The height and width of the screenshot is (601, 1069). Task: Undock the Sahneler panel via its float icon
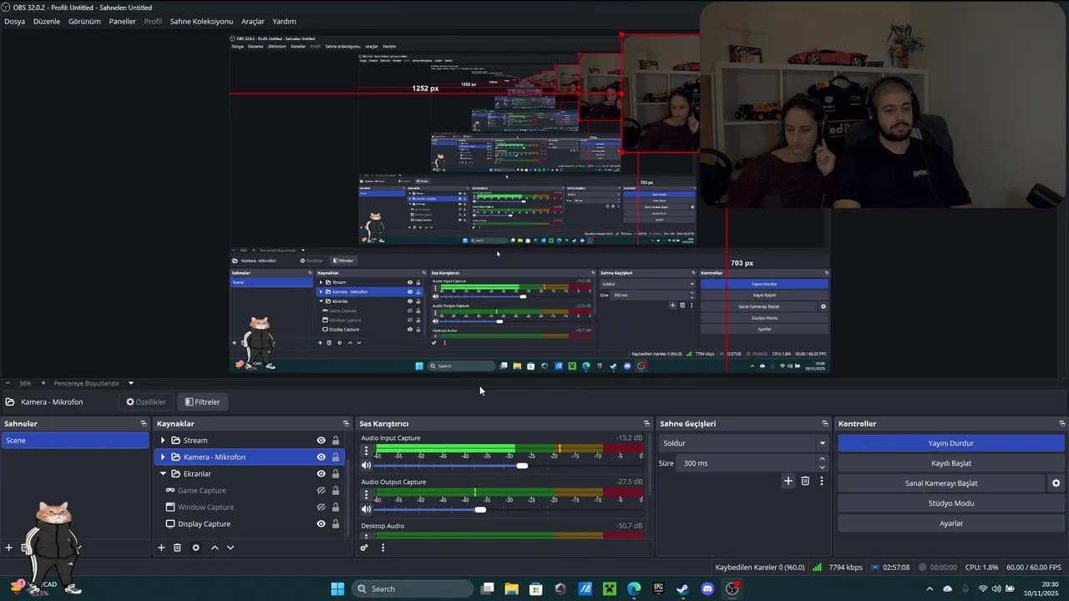tap(144, 423)
